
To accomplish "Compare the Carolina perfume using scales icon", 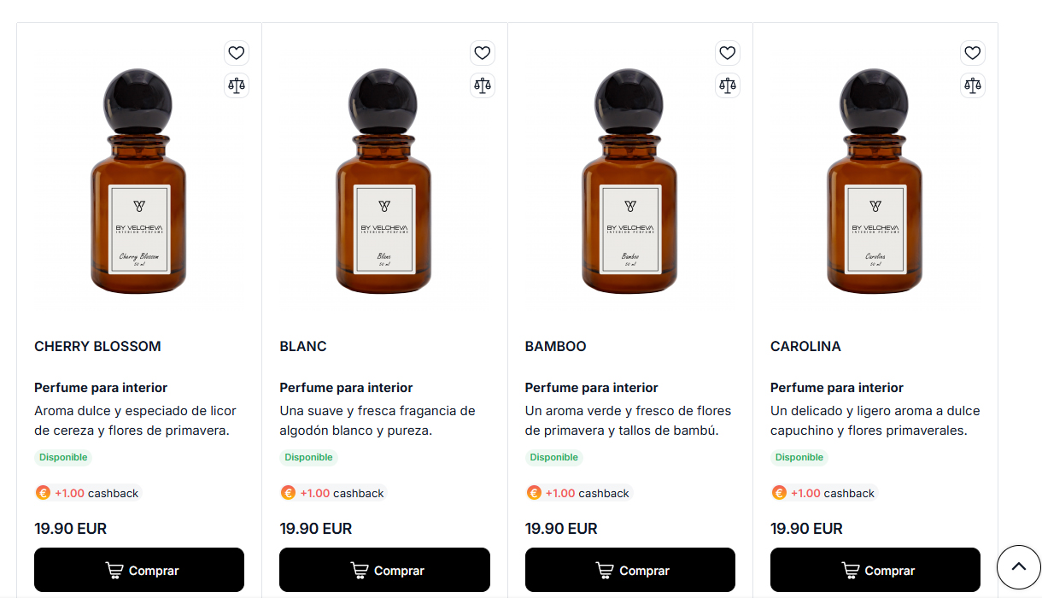I will (x=973, y=85).
